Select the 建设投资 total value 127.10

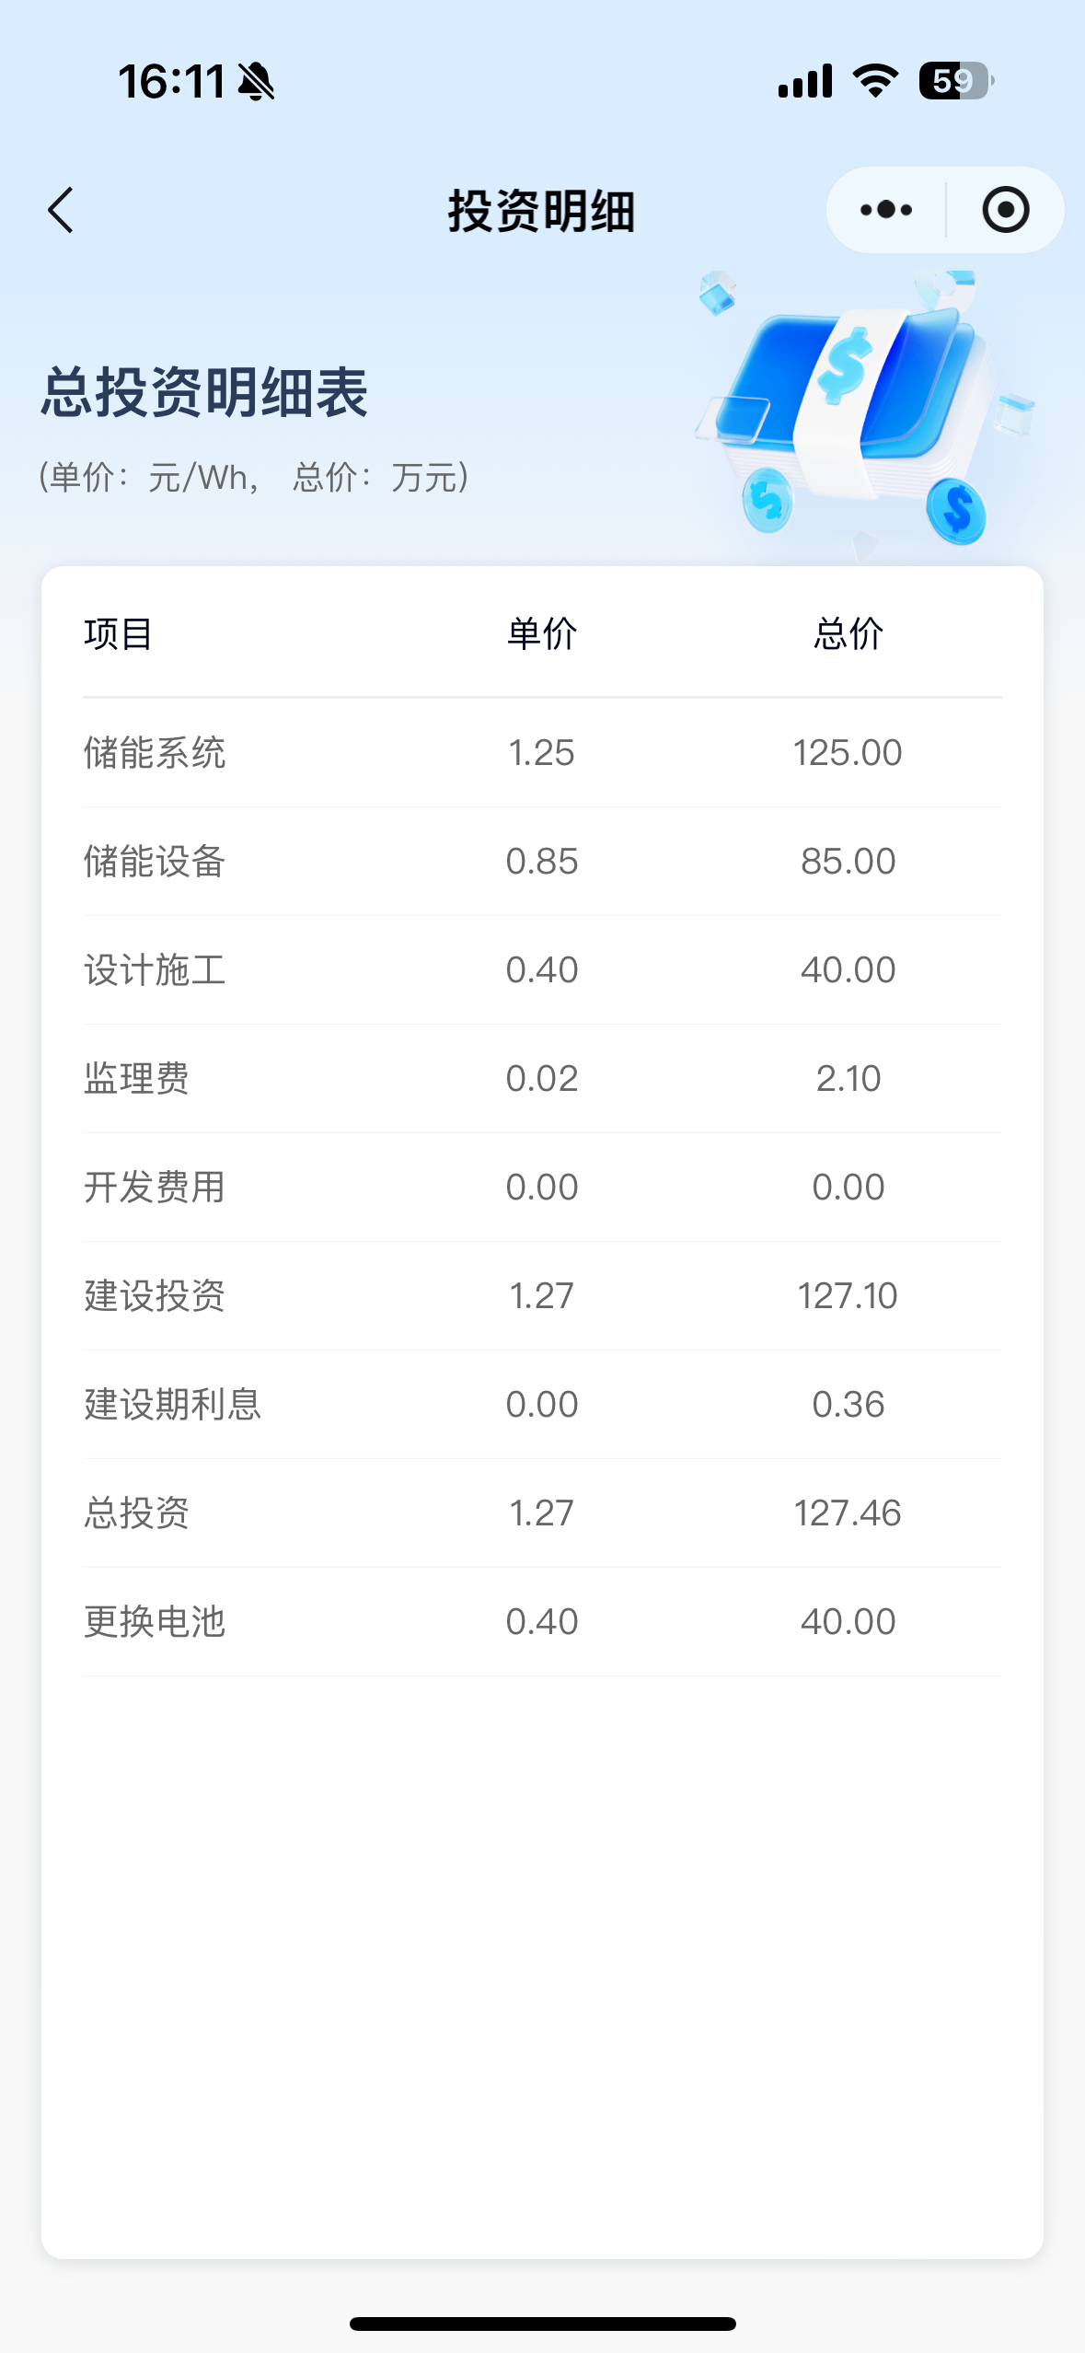coord(848,1296)
